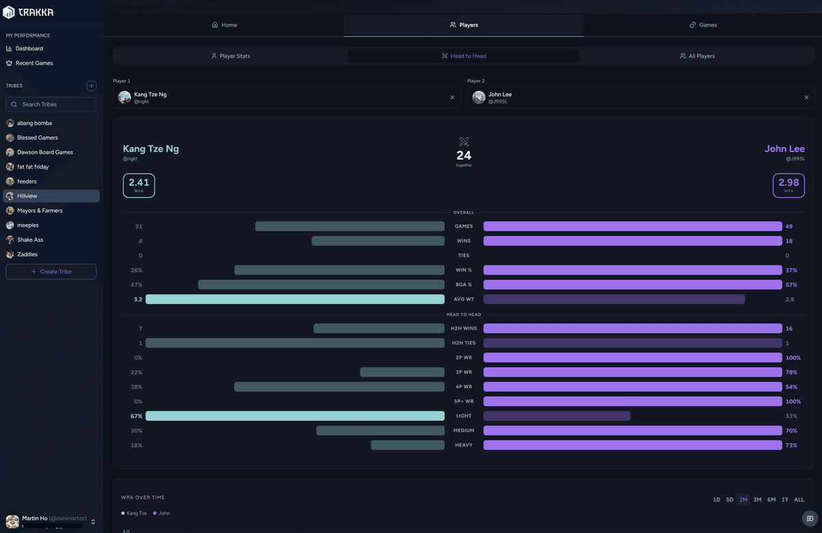Click Martin Ho's profile avatar
The height and width of the screenshot is (533, 822).
pyautogui.click(x=12, y=521)
